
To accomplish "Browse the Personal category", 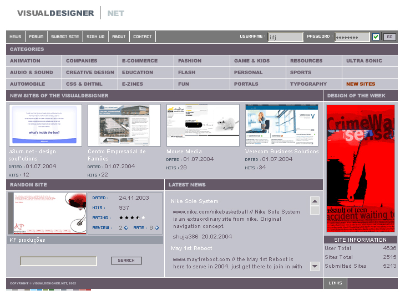I will (248, 72).
